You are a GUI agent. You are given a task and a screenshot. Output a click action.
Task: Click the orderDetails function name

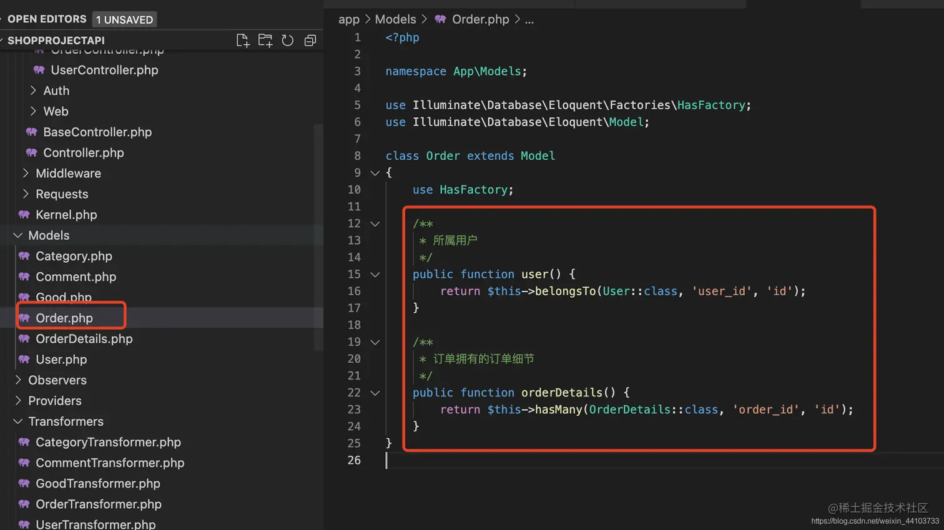click(x=562, y=393)
